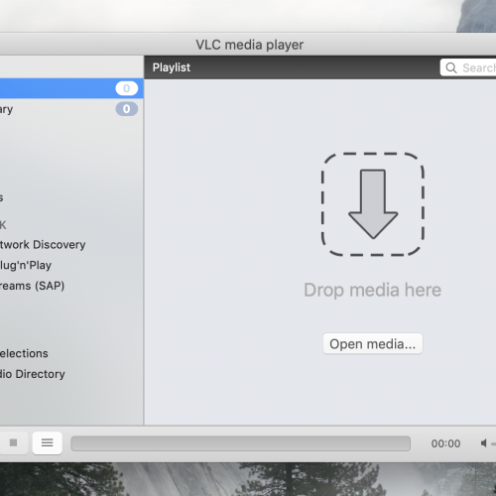
Task: Click the playback position seek bar
Action: (x=240, y=443)
